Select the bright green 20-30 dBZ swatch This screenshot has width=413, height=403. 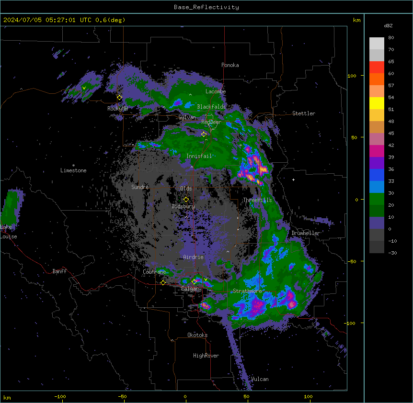377,199
